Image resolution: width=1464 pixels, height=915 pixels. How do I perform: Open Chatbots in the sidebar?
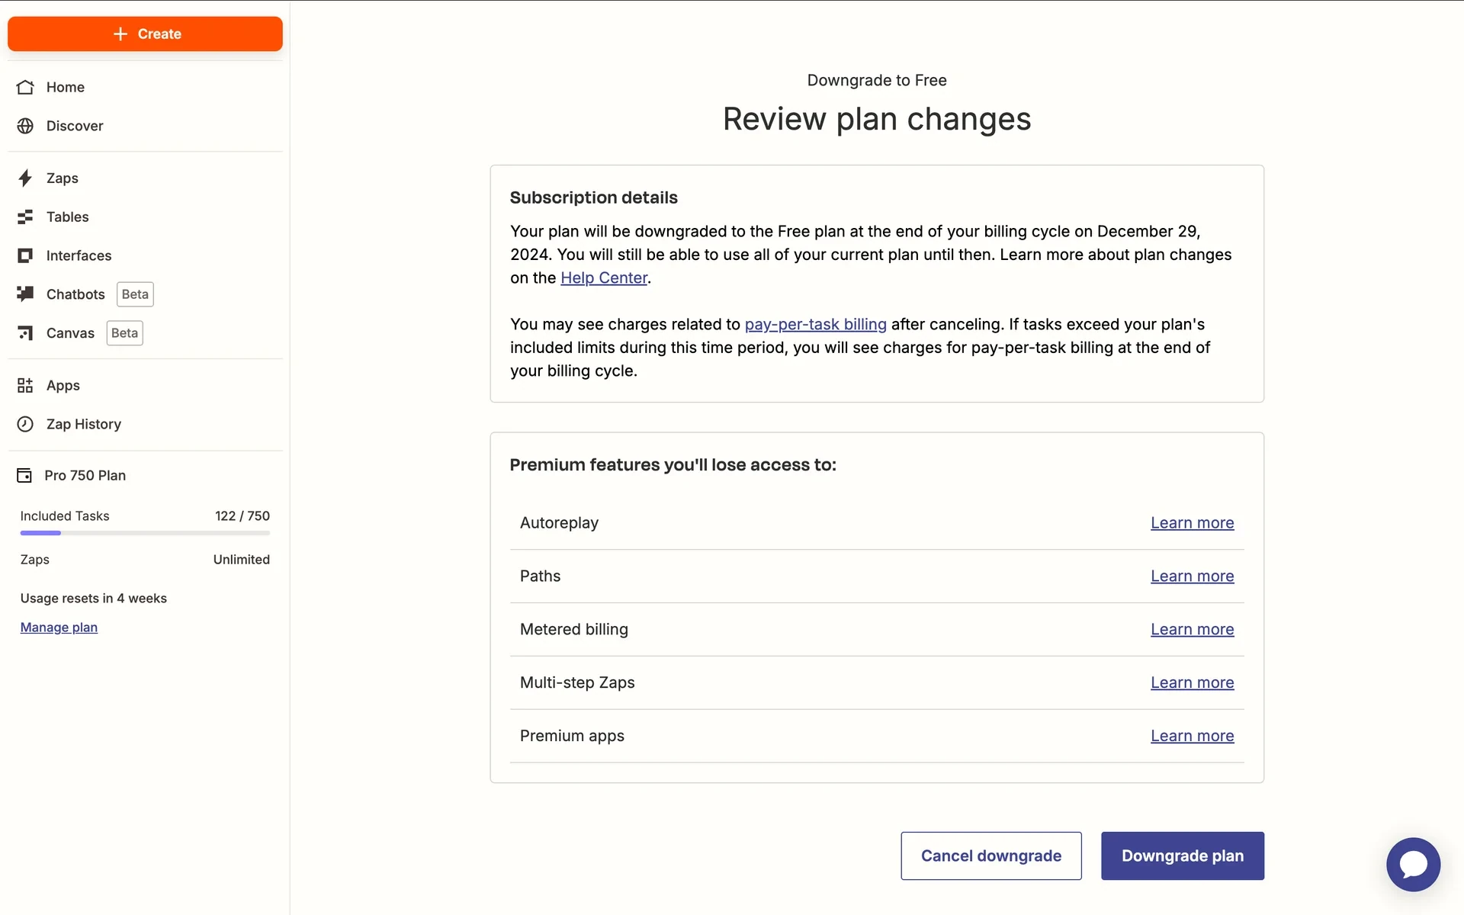[75, 294]
